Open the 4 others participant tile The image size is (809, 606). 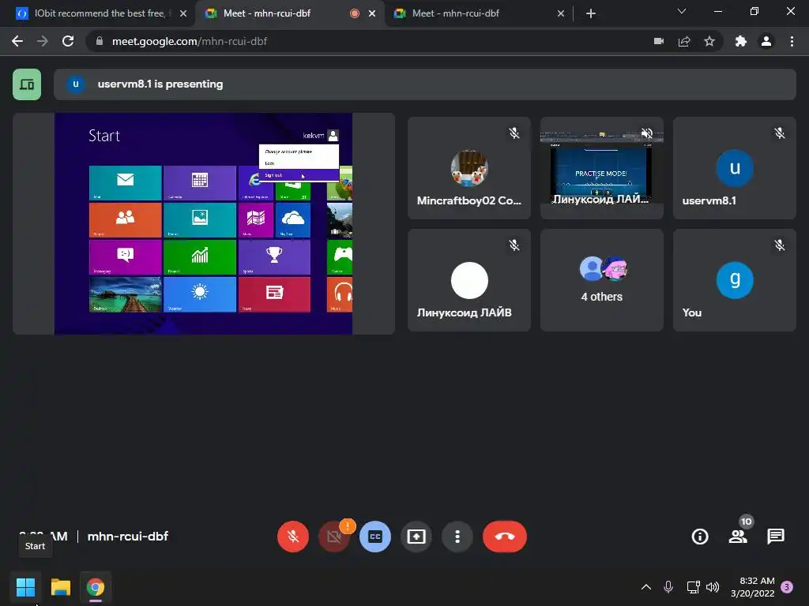tap(601, 280)
